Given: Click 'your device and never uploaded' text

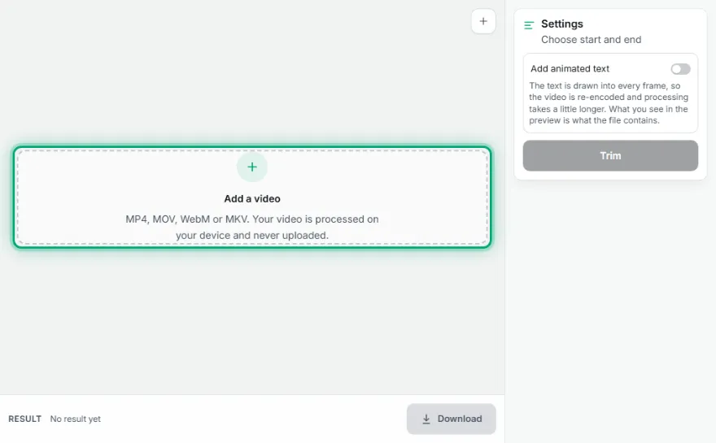Looking at the screenshot, I should [252, 236].
